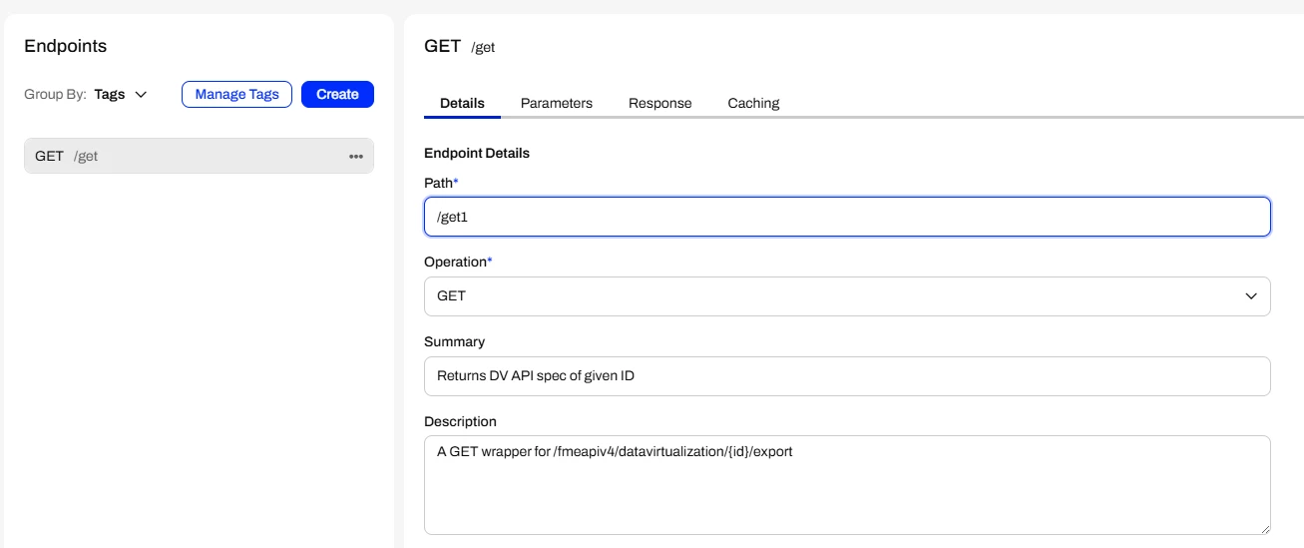Focus the Path field containing /get1
Viewport: 1304px width, 548px height.
pos(846,217)
